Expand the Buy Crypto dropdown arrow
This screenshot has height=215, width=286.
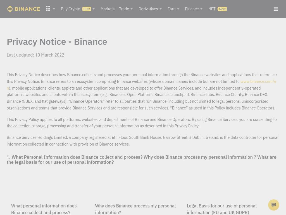click(94, 9)
